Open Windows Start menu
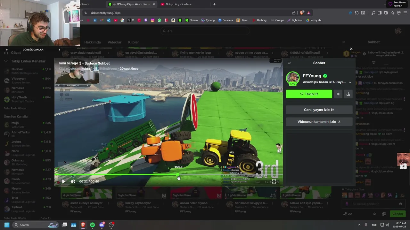 [7, 225]
